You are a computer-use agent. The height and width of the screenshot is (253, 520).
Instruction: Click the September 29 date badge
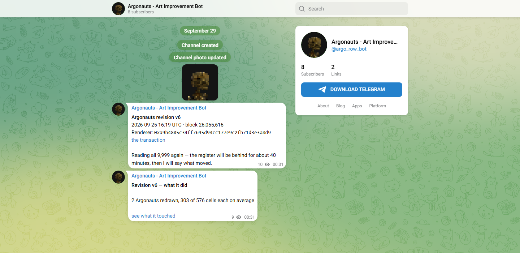point(200,31)
